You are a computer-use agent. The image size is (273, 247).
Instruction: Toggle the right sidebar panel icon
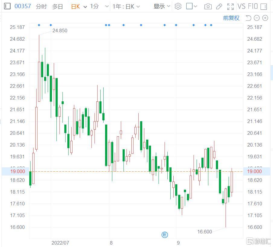[264, 6]
